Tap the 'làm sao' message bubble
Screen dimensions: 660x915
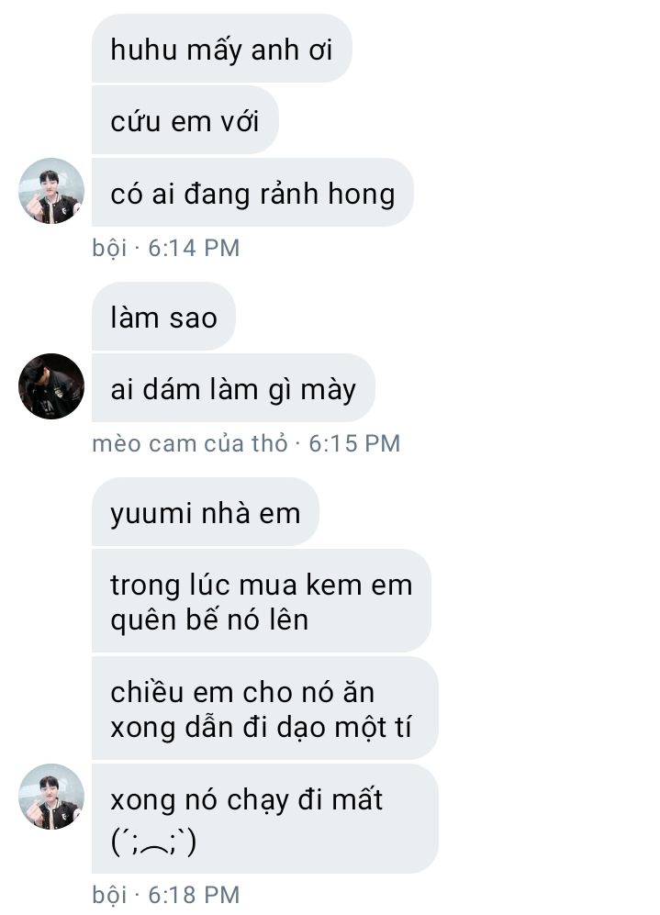tap(163, 317)
